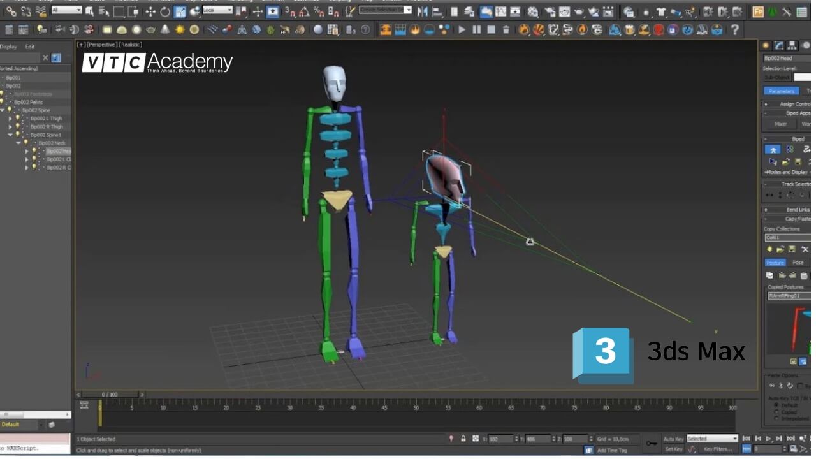Image resolution: width=816 pixels, height=459 pixels.
Task: Enable the Auto Key animation toggle
Action: click(673, 439)
